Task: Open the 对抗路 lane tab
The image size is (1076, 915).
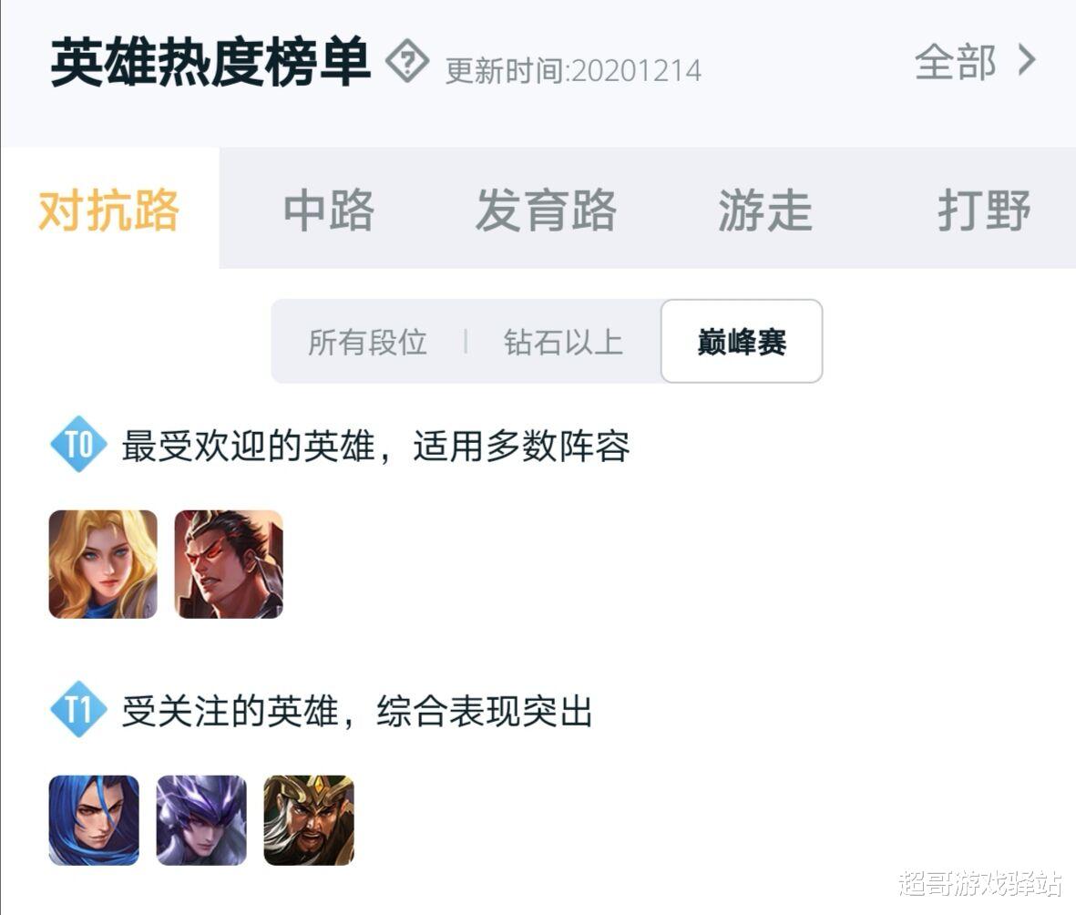Action: tap(109, 209)
